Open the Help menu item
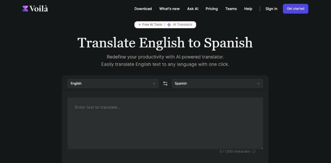 [248, 9]
